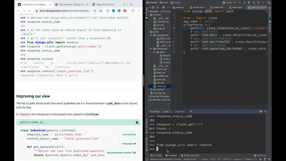Click the terminal prompt input line

coord(207,149)
